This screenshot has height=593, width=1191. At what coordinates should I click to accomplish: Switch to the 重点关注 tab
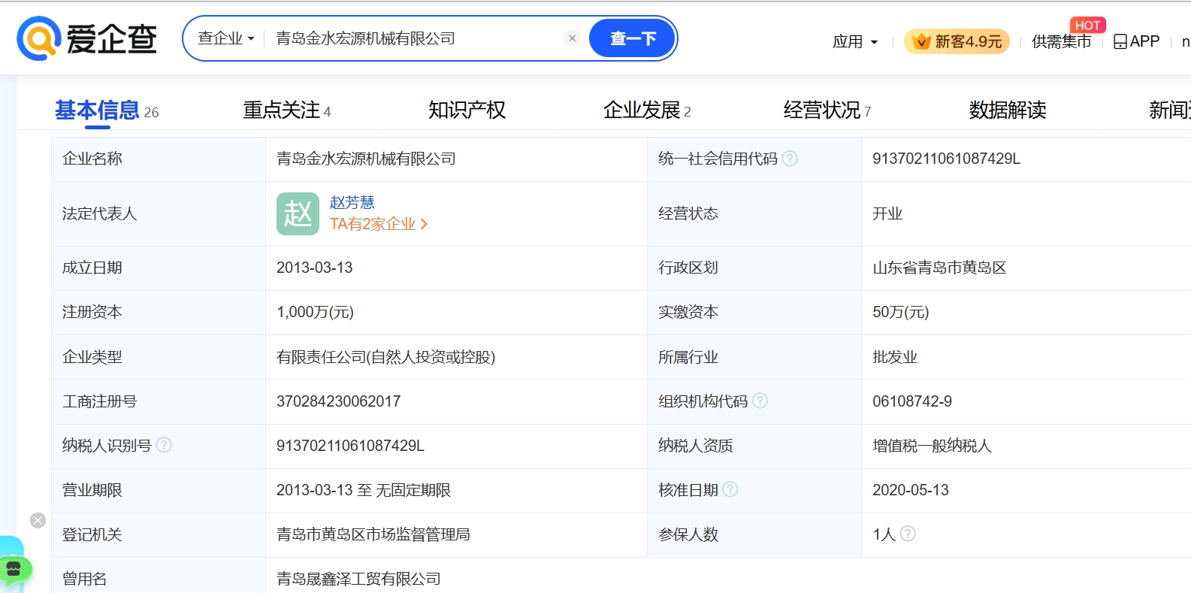coord(286,110)
